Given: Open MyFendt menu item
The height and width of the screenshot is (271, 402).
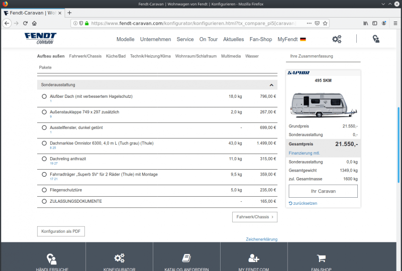Looking at the screenshot, I should (287, 40).
